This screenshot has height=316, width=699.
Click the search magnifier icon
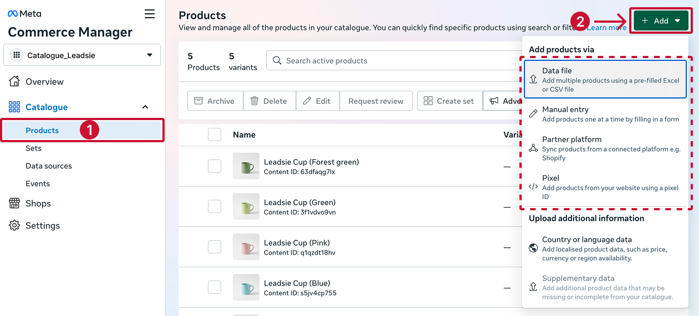(x=277, y=61)
